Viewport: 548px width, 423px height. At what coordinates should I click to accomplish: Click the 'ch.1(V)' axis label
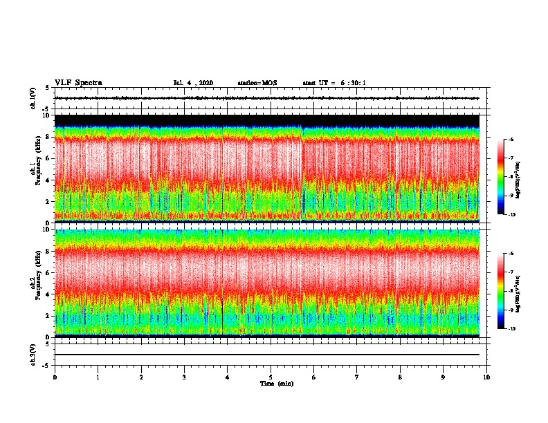33,98
